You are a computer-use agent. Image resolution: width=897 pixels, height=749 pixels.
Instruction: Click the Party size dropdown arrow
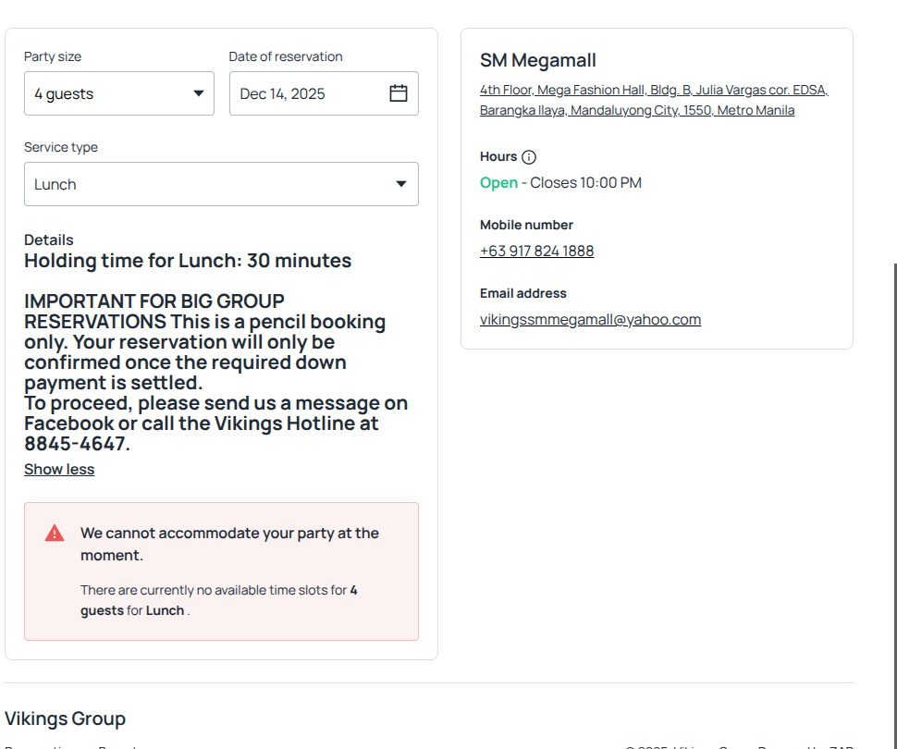point(198,93)
